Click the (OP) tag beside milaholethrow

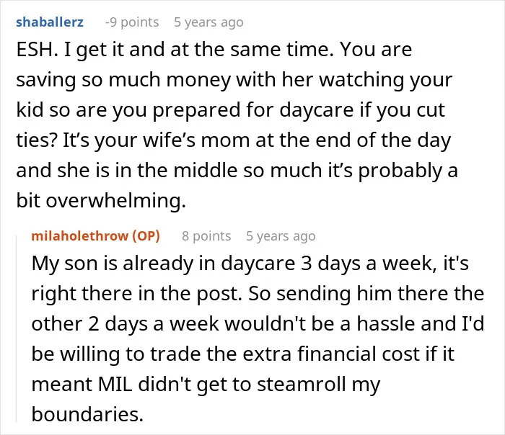point(146,236)
